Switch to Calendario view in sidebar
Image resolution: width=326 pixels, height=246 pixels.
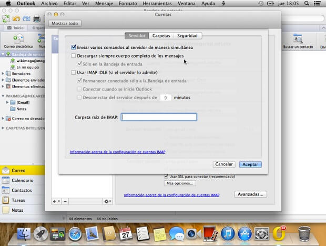22,180
